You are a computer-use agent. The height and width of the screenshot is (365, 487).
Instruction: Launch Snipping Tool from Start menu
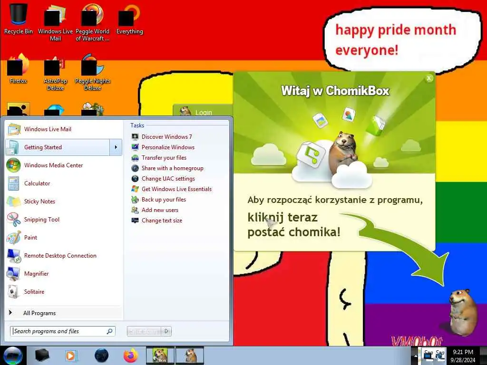point(64,220)
